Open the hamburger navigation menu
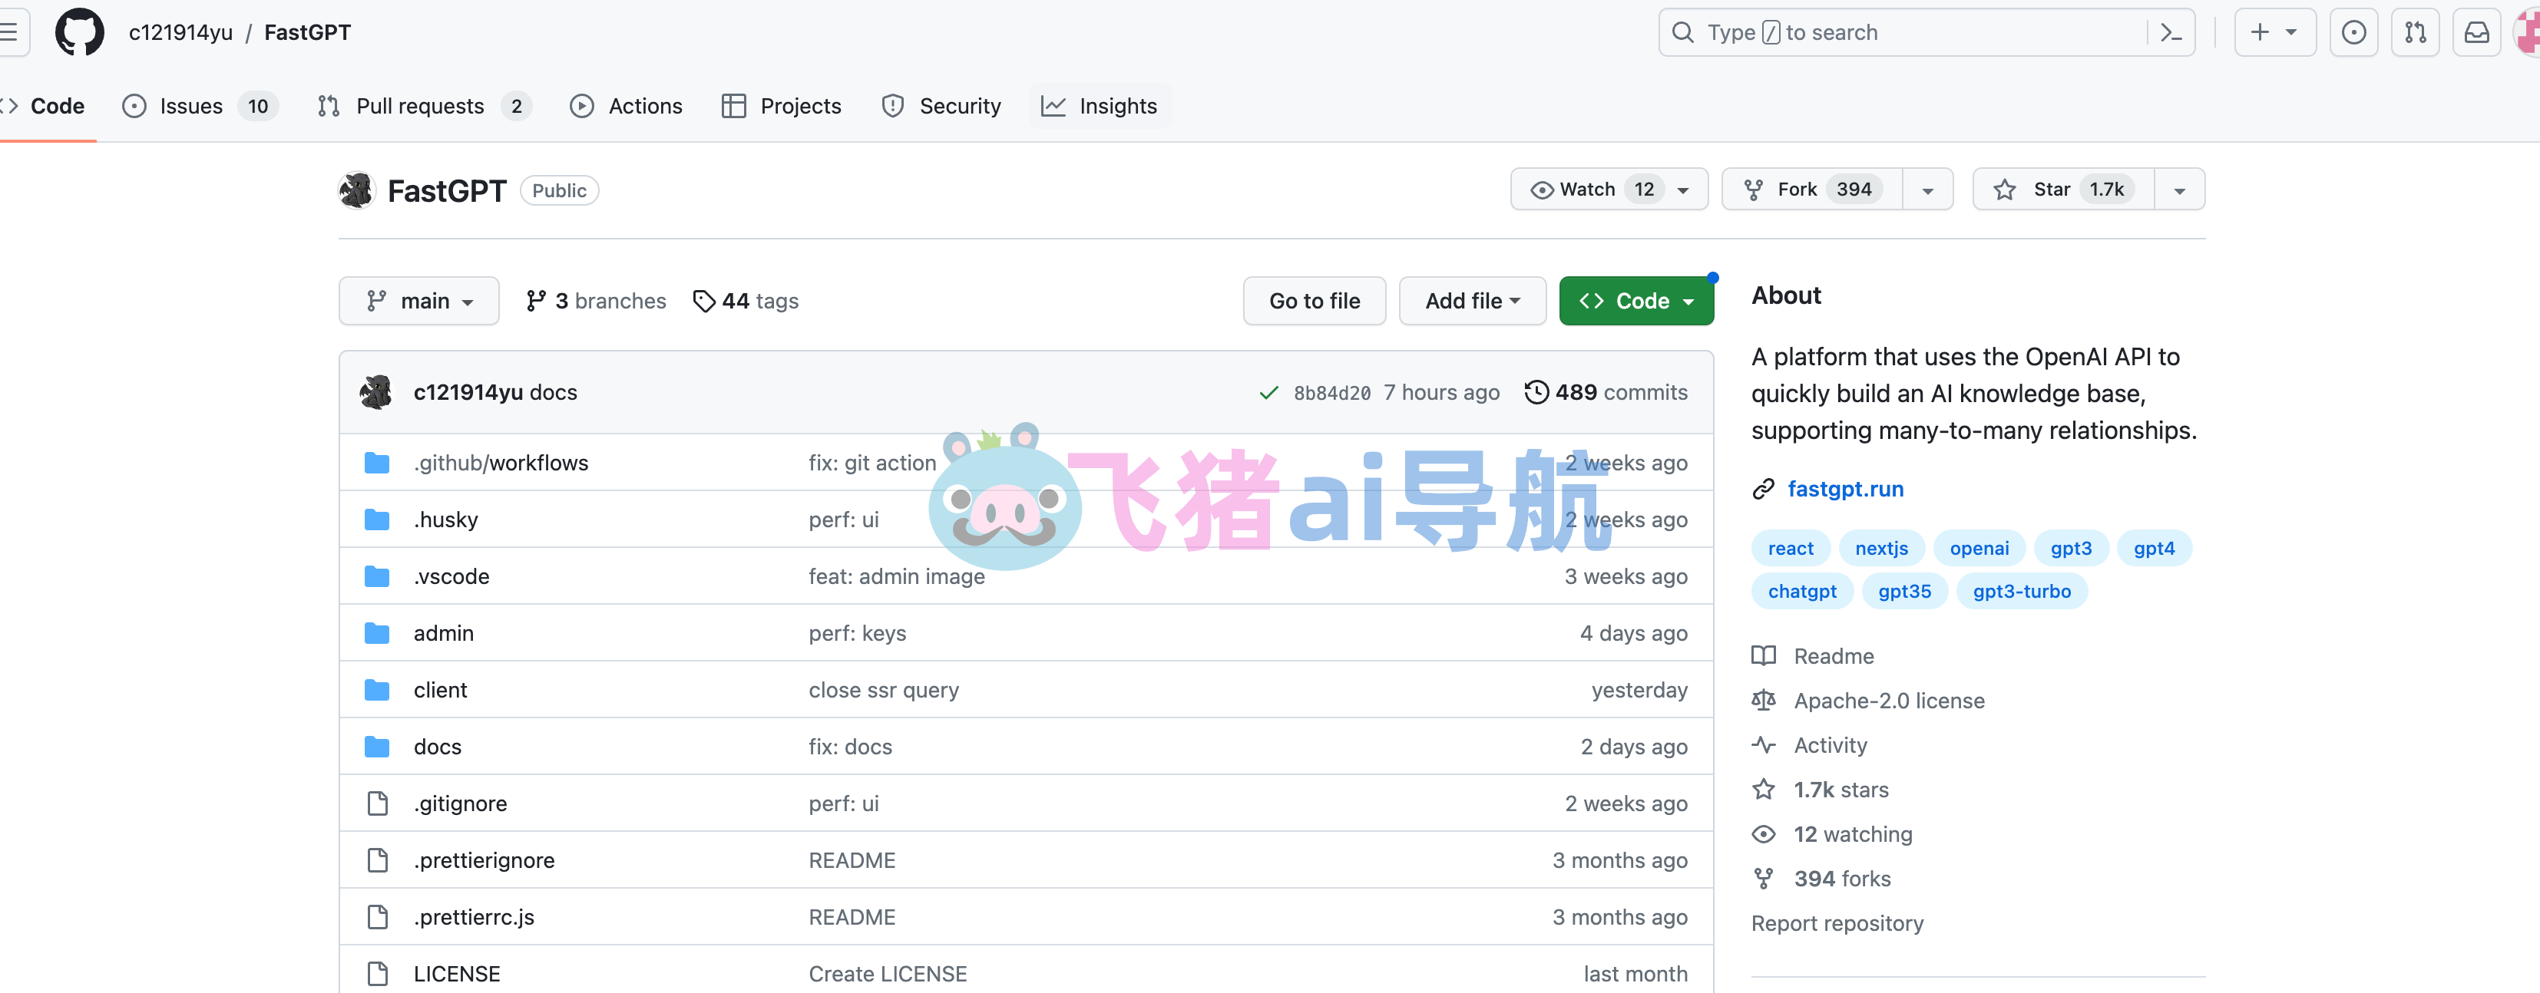Viewport: 2540px width, 993px height. point(9,32)
